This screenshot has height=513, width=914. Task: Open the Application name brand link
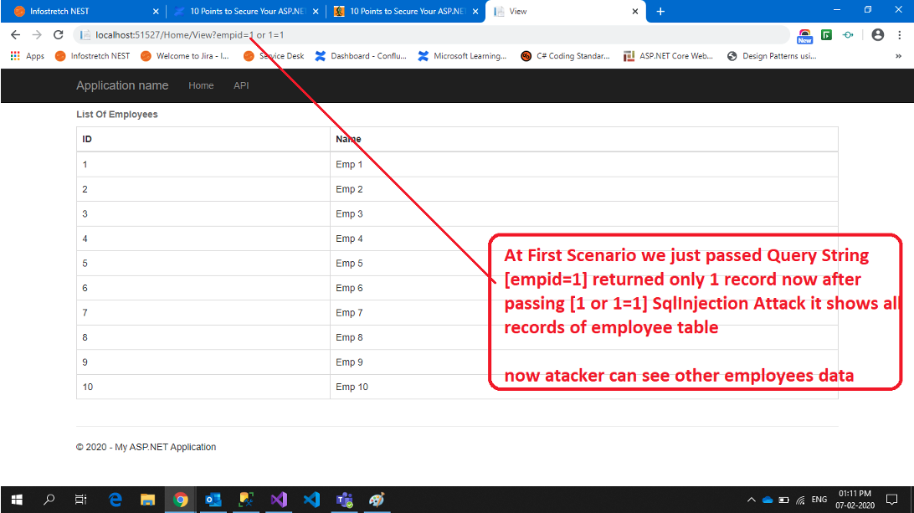(x=122, y=85)
